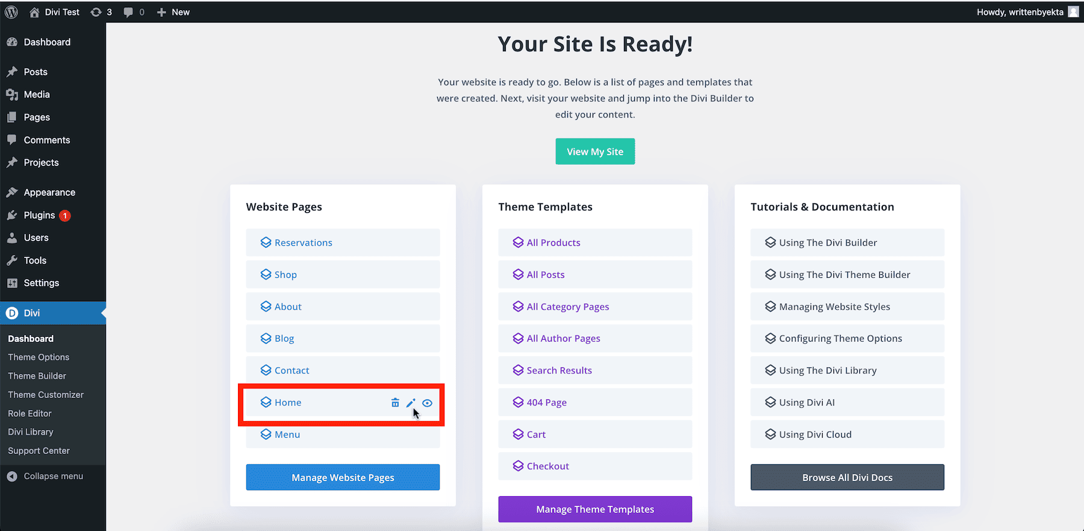This screenshot has height=531, width=1084.
Task: Click the Divi D logo in sidebar
Action: [12, 313]
